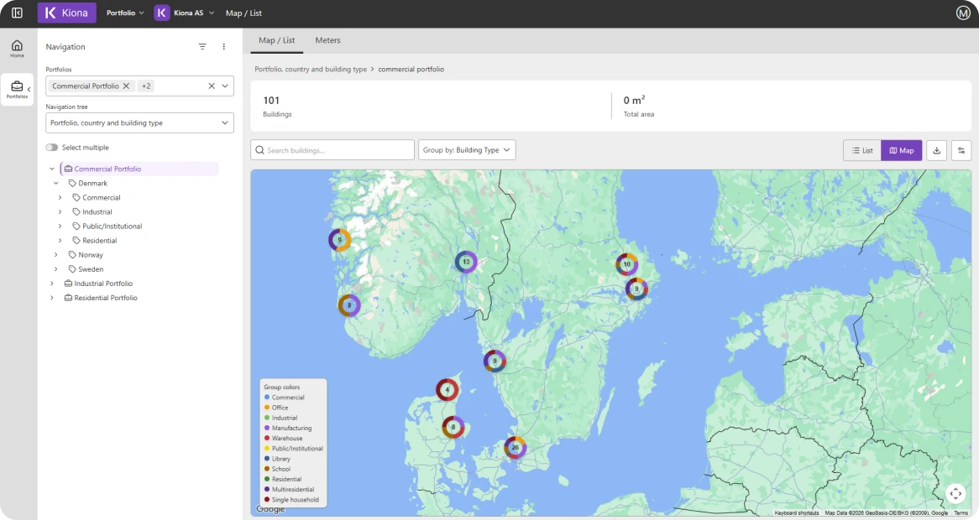
Task: Click the commercial portfolio breadcrumb
Action: pyautogui.click(x=411, y=70)
